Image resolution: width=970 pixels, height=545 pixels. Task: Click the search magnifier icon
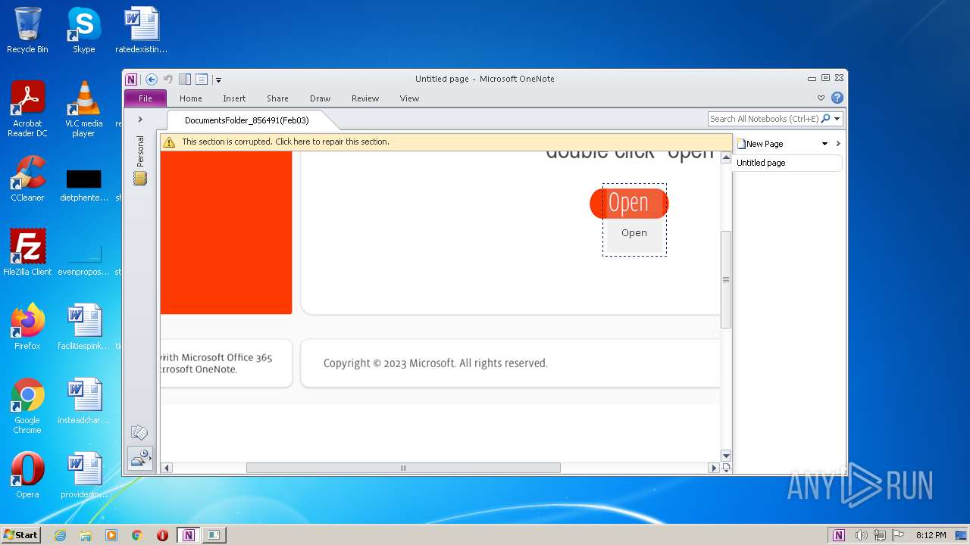pyautogui.click(x=826, y=119)
